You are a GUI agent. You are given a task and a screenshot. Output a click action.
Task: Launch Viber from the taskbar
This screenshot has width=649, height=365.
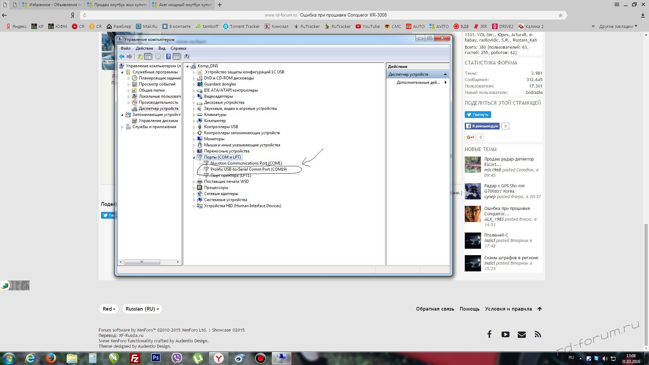point(176,358)
